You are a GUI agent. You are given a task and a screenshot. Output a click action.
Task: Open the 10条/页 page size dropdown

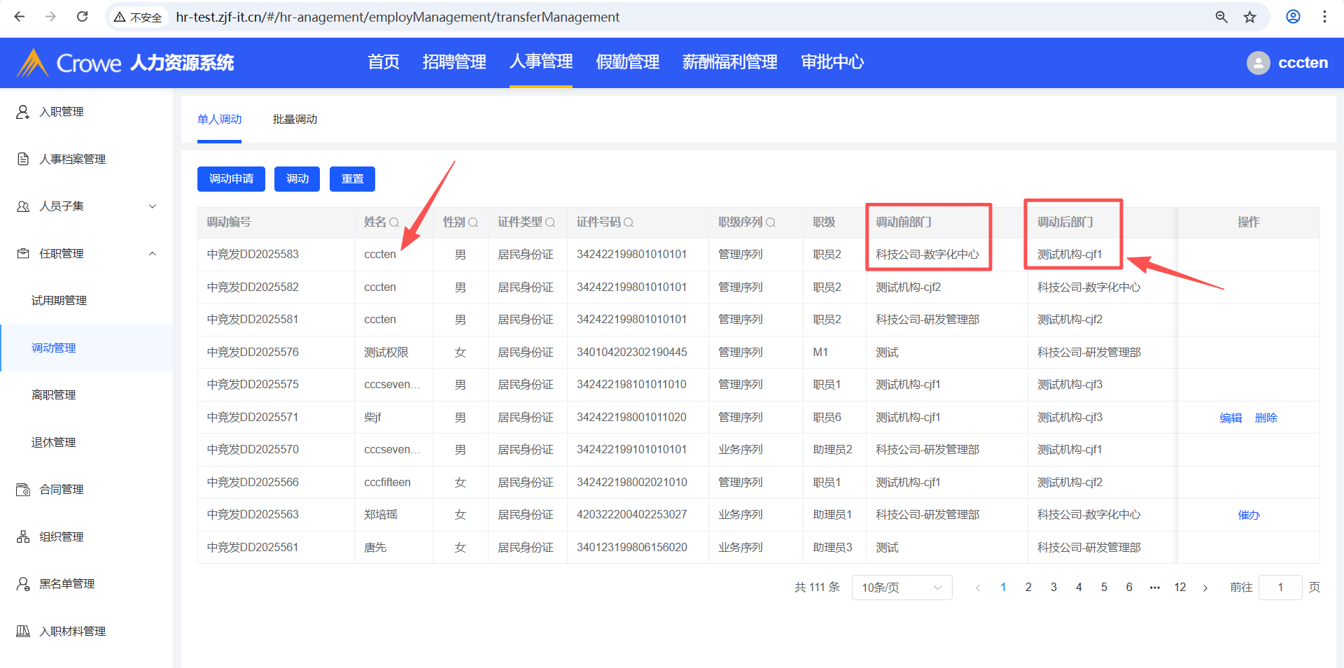pyautogui.click(x=901, y=588)
